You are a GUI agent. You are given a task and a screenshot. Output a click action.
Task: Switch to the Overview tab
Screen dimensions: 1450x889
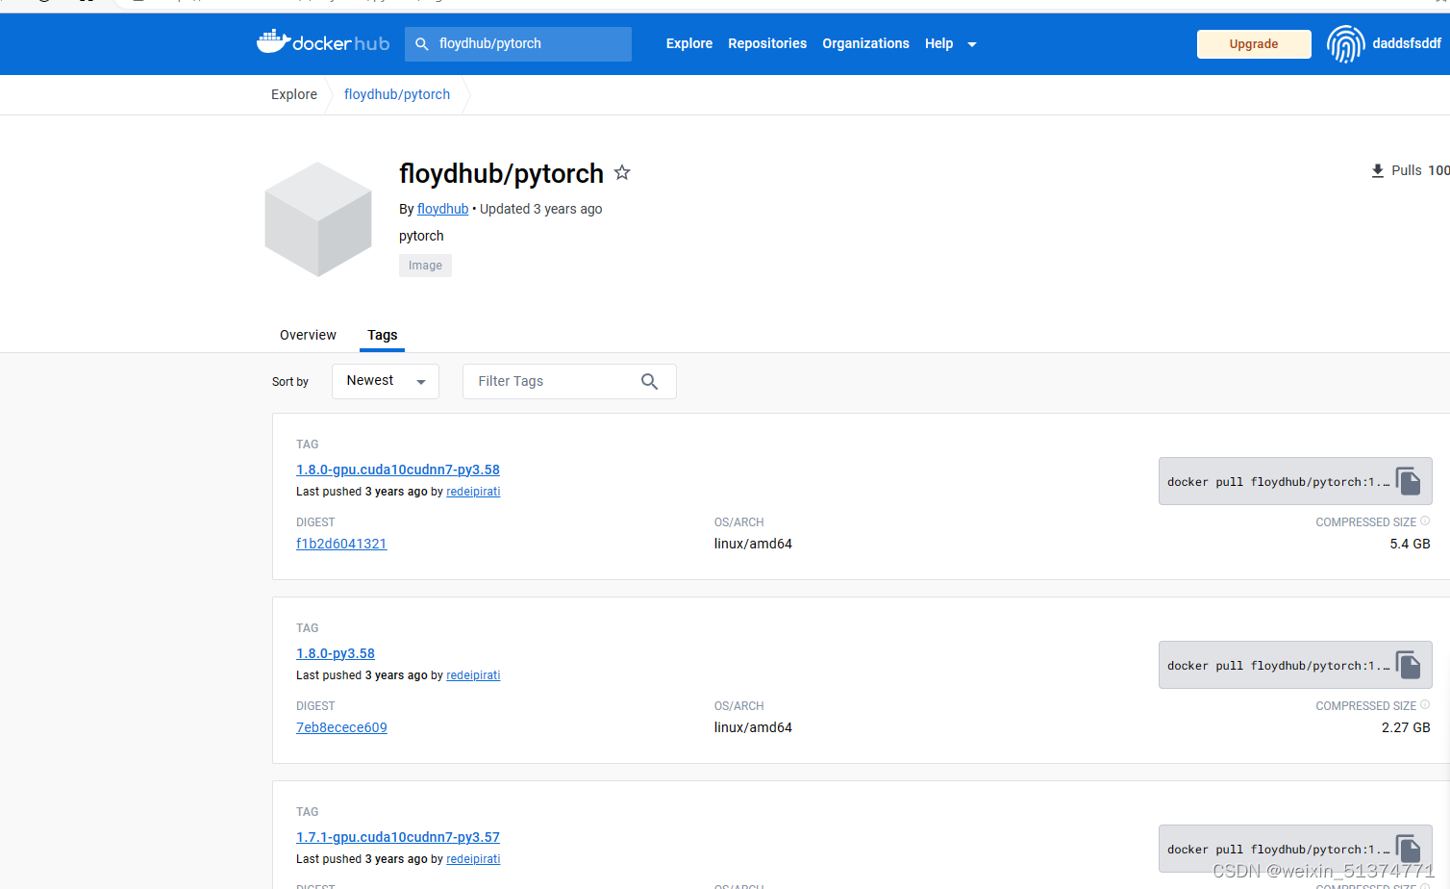point(308,335)
